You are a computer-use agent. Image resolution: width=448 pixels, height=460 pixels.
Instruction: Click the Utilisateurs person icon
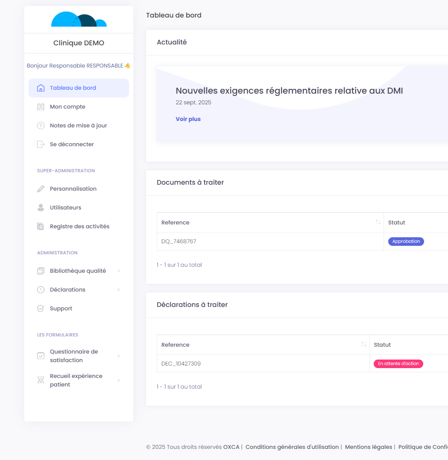(41, 208)
